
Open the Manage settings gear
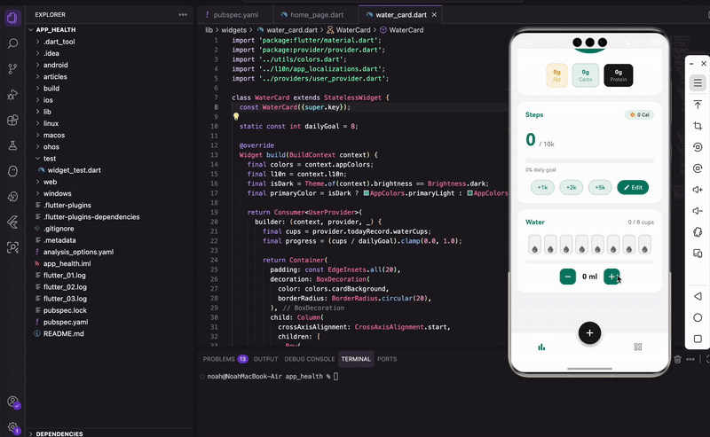pos(12,426)
